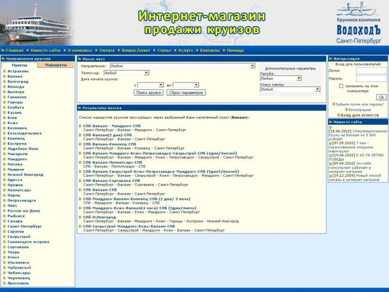Click bullet icon beside Регистрация link
The image size is (389, 292).
tap(347, 109)
